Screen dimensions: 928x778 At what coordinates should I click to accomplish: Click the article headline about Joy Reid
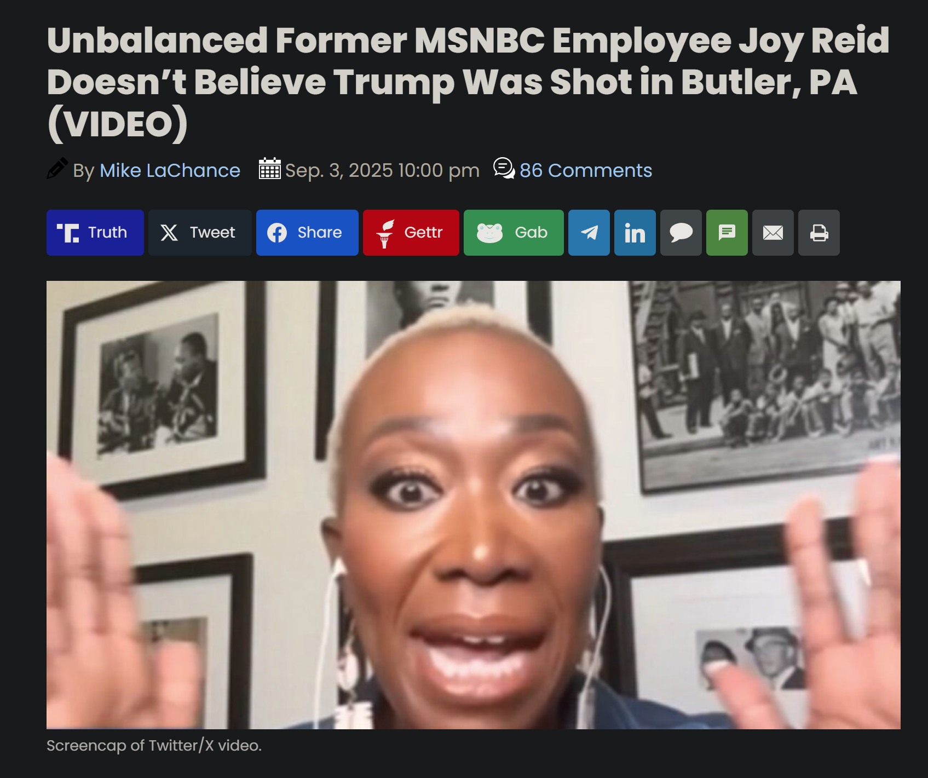(x=468, y=82)
